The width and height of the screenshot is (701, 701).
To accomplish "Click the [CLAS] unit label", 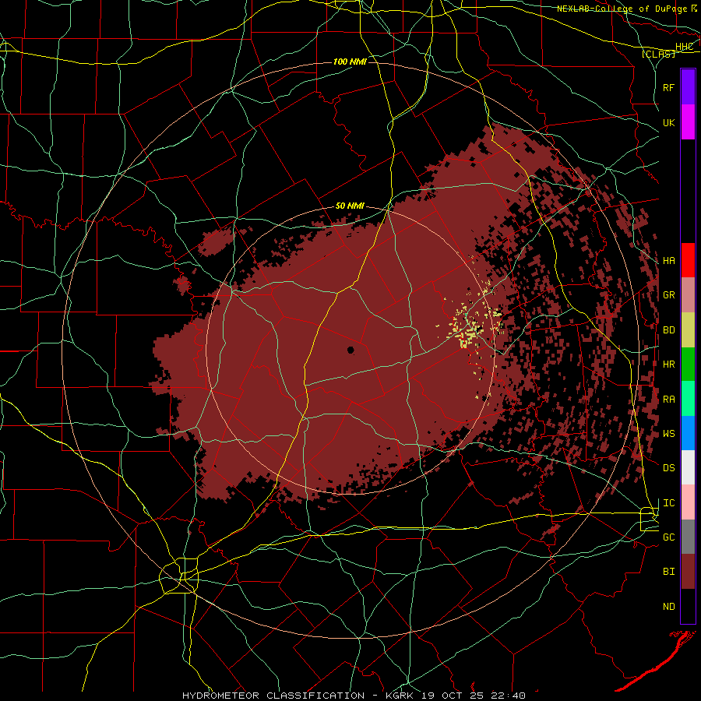I will (658, 54).
